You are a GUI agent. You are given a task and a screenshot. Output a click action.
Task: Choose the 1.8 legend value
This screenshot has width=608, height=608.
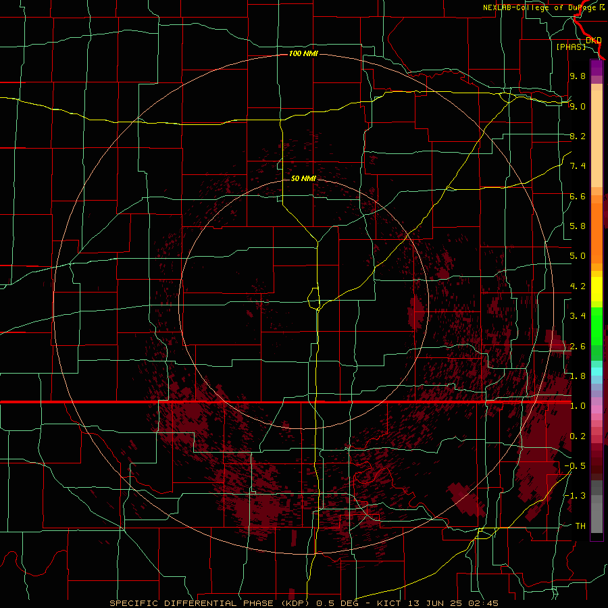coord(578,376)
